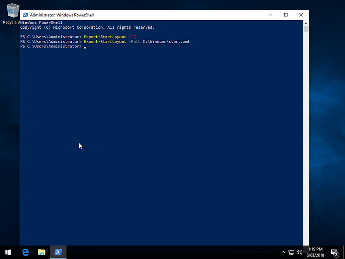Screen dimensions: 345x259
Task: Open the Windows Start menu
Action: [8, 252]
